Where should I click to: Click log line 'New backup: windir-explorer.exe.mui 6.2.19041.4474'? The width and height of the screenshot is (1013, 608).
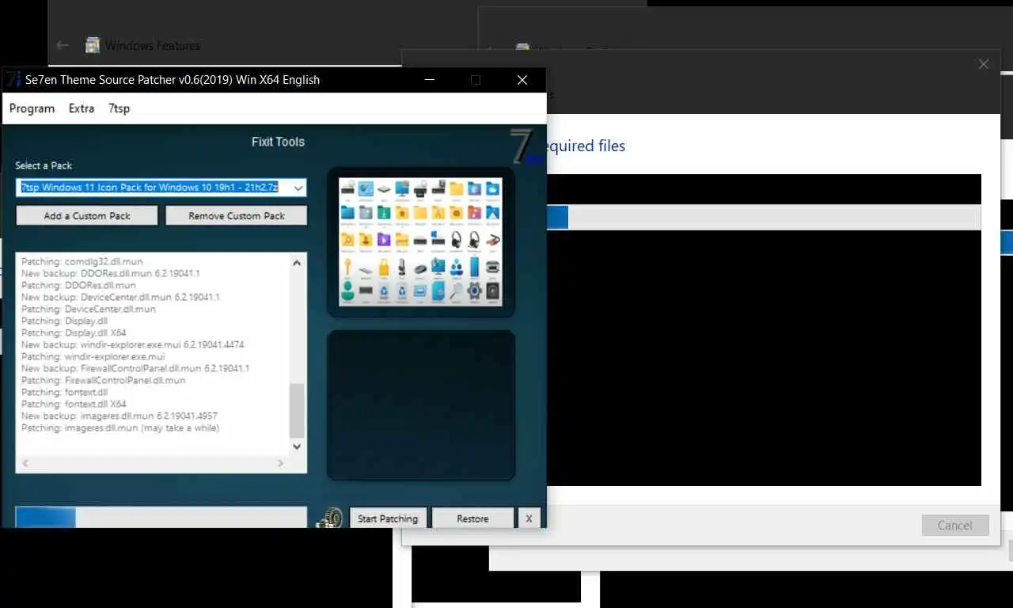point(133,344)
